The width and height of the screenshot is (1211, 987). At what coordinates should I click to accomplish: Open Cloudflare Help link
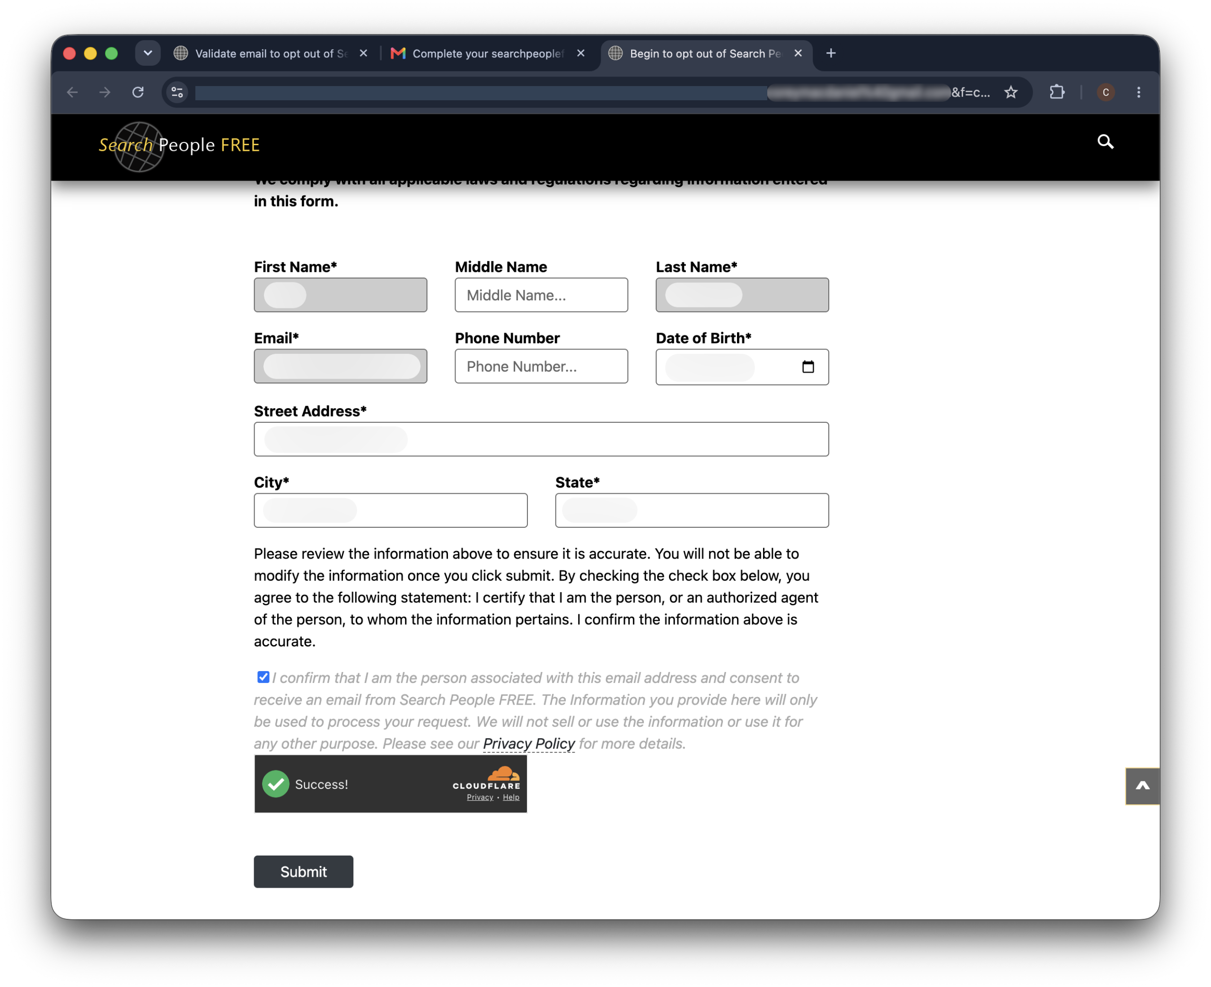click(510, 797)
